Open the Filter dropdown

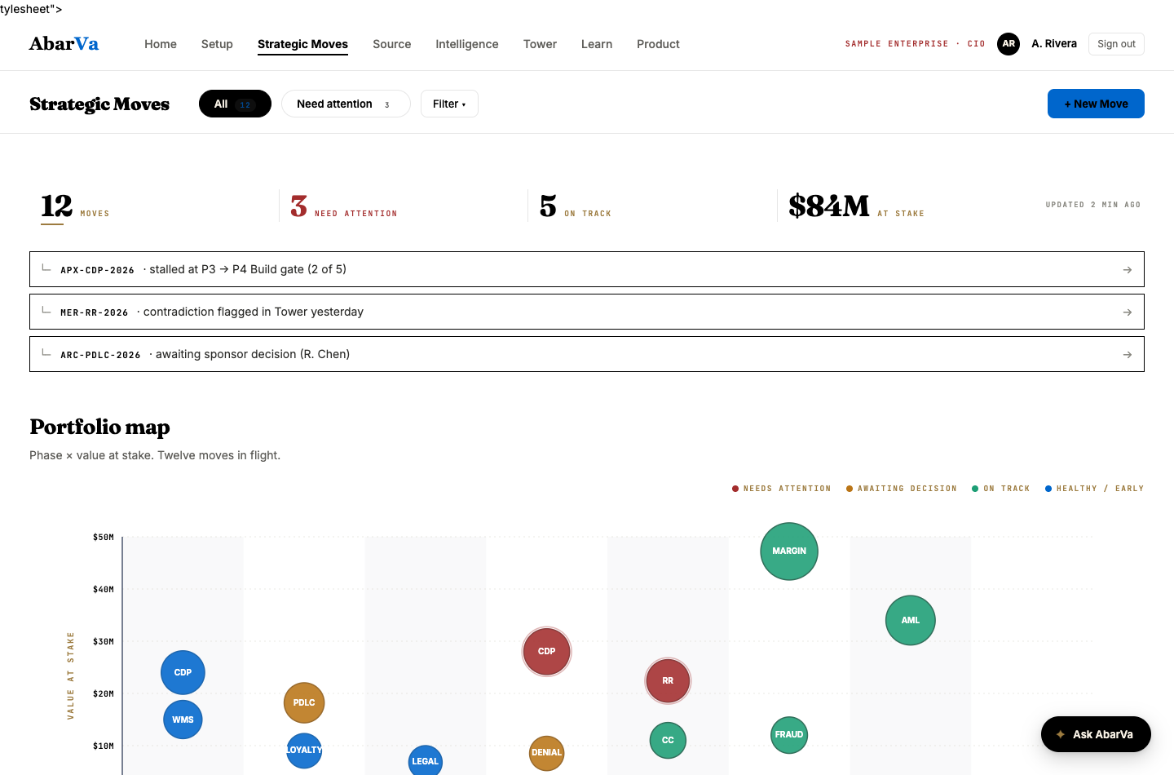[449, 104]
